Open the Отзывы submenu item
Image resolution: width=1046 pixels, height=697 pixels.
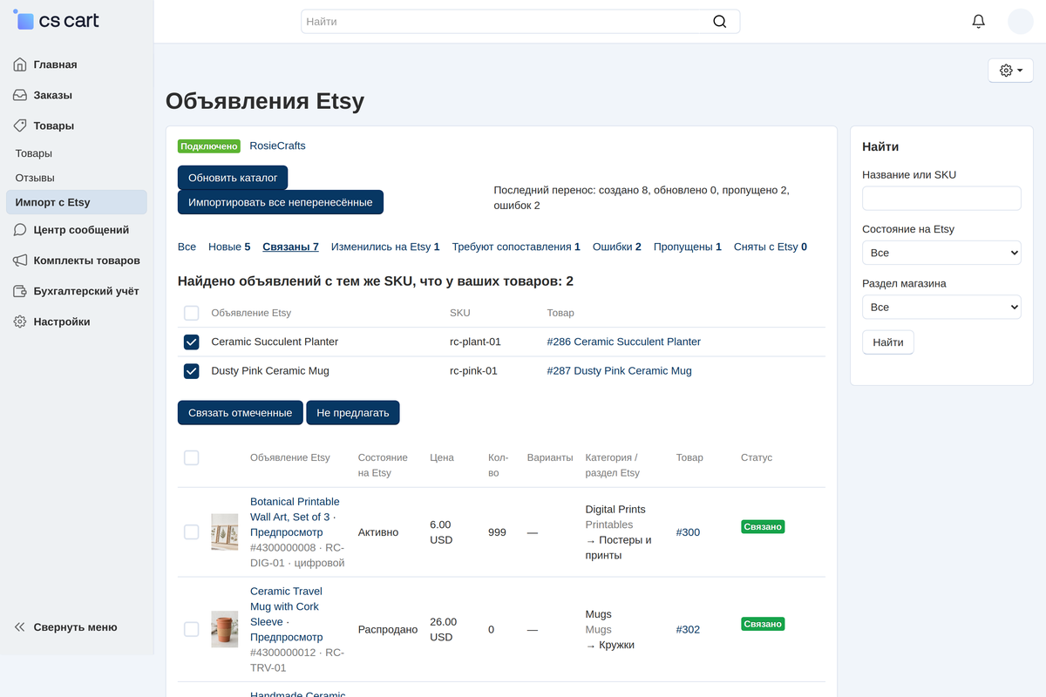pyautogui.click(x=35, y=178)
